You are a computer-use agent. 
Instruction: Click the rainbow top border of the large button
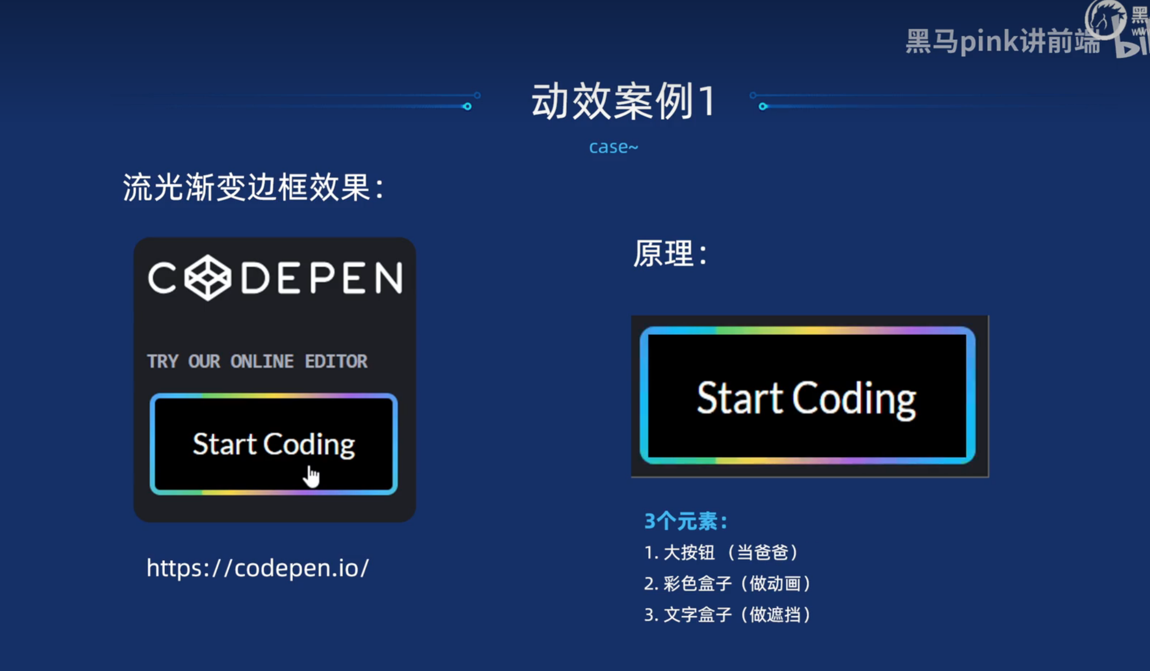click(807, 330)
